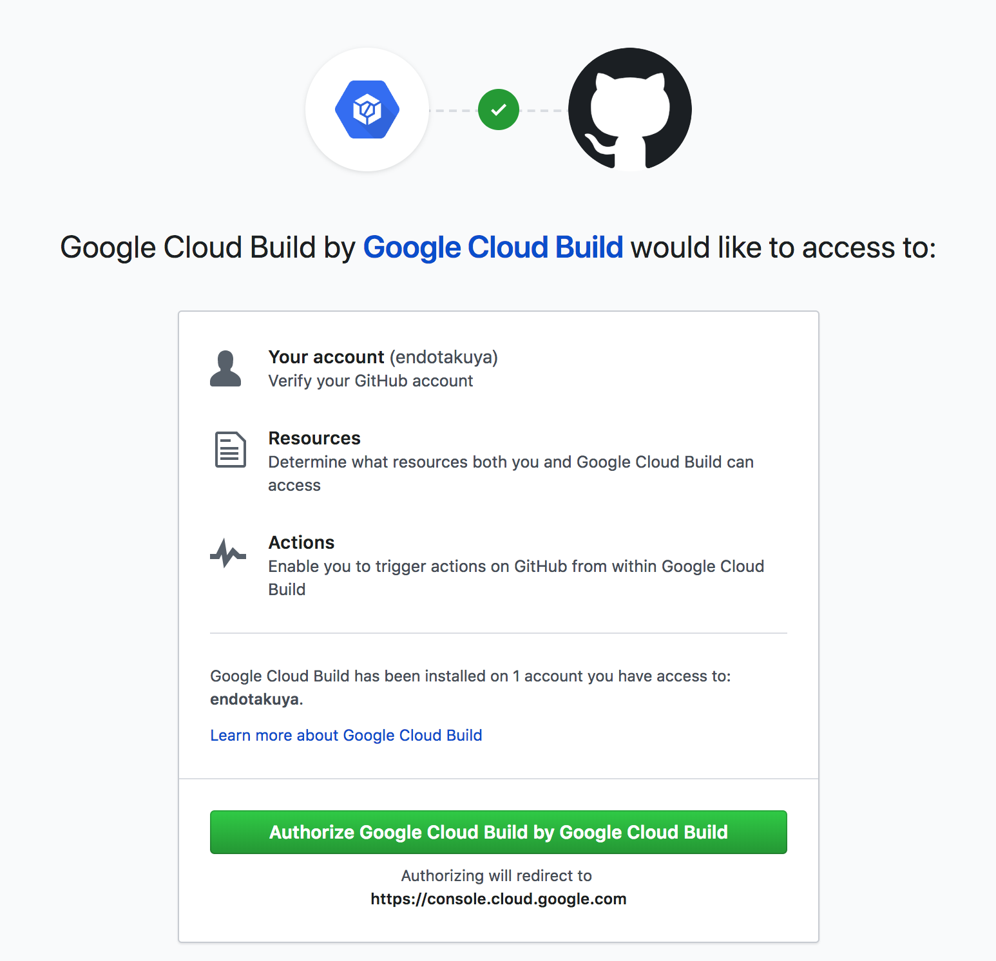Click the Determine what resources description text

(x=511, y=473)
